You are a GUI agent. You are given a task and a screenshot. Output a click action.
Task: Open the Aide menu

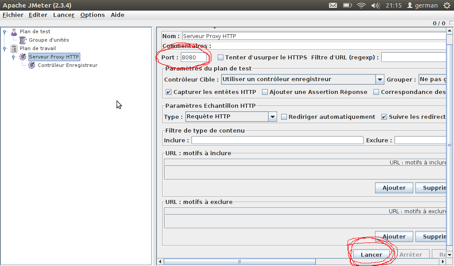pos(117,15)
